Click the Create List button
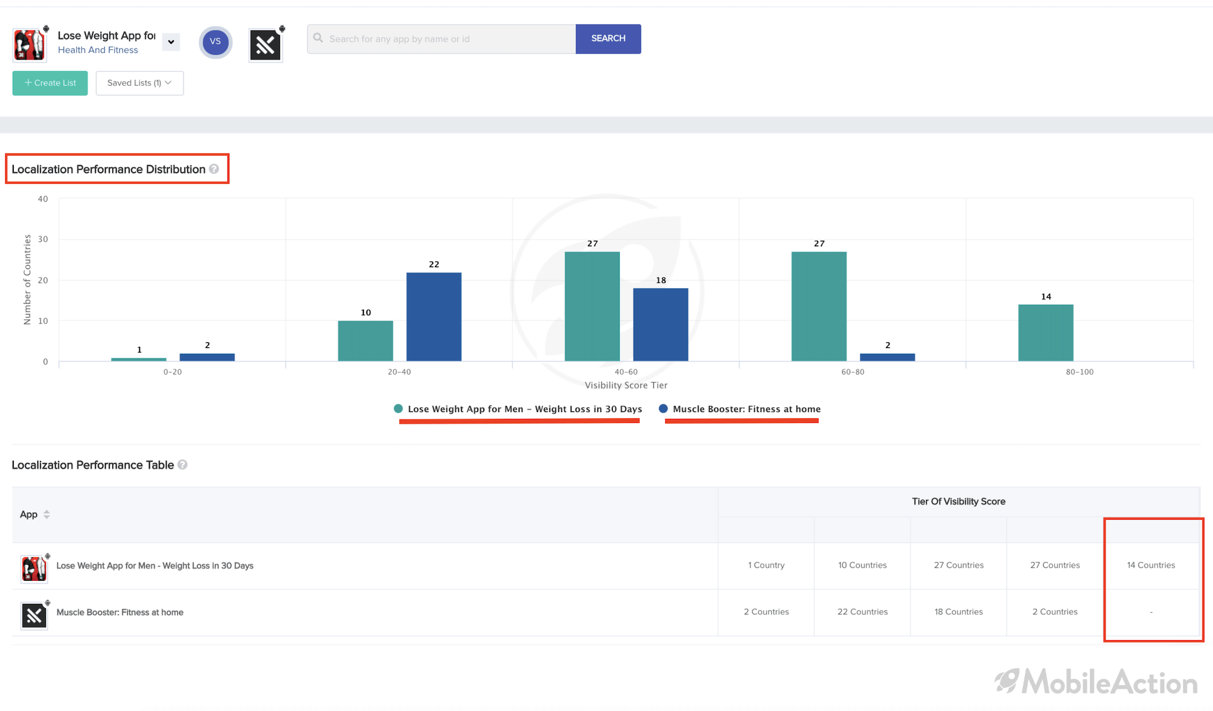This screenshot has height=711, width=1213. [x=50, y=83]
